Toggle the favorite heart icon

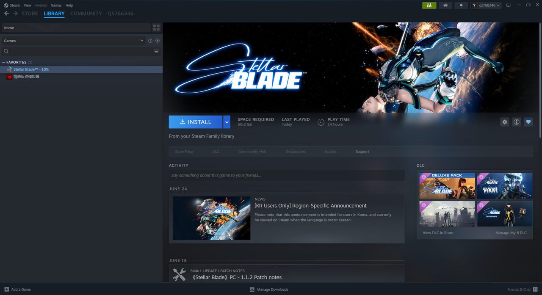pyautogui.click(x=528, y=122)
